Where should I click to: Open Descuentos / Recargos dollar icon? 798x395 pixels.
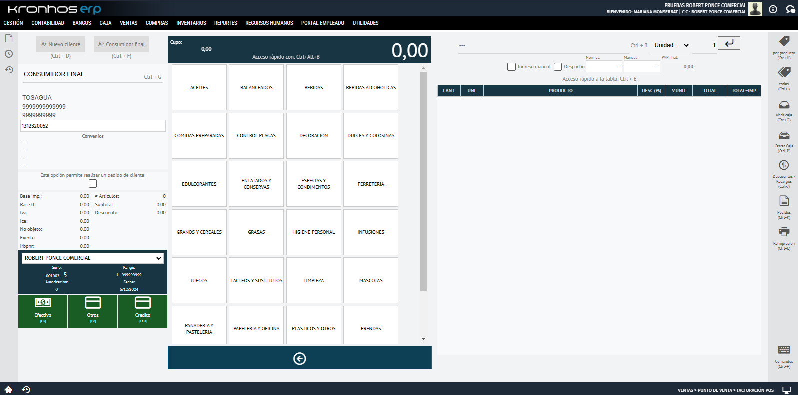[x=784, y=165]
